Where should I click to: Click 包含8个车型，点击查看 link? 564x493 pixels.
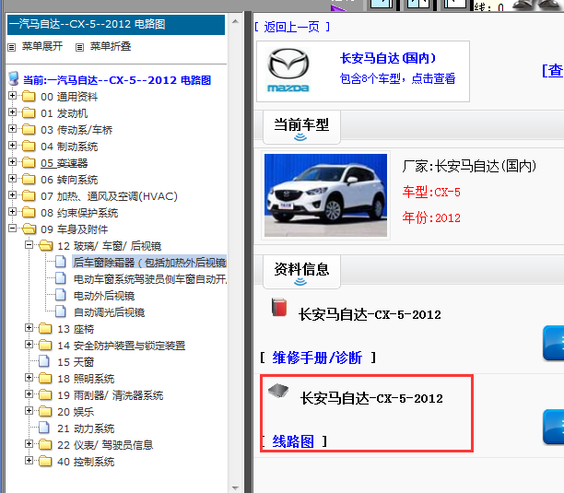[x=398, y=78]
